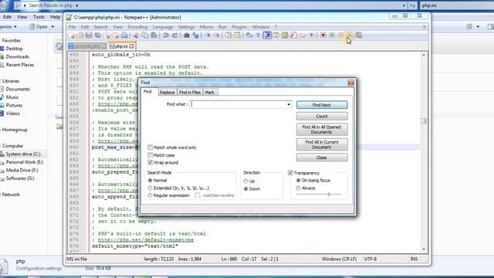The height and width of the screenshot is (278, 494).
Task: Click the Undo toolbar icon
Action: (165, 36)
